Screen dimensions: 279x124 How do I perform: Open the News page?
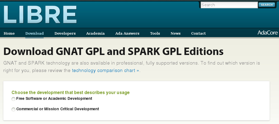click(x=175, y=34)
